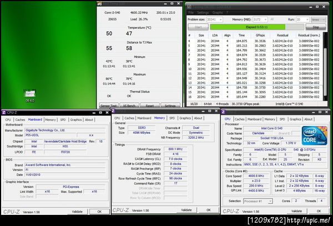Click OK in CPU-Z Memory window

pyautogui.click(x=209, y=210)
